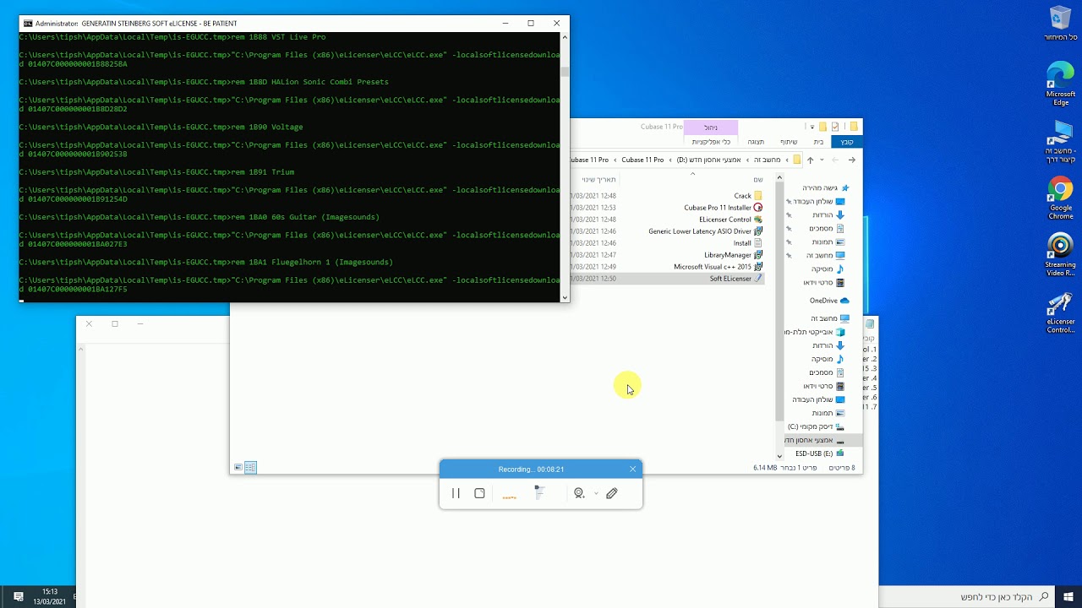Screen dimensions: 1082x608
Task: Open the 'מחשב זה - קיצור דרך' desktop shortcut
Action: pyautogui.click(x=1060, y=141)
